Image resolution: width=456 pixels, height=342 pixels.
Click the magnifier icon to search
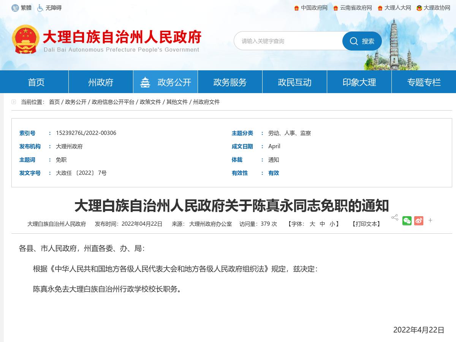[354, 41]
